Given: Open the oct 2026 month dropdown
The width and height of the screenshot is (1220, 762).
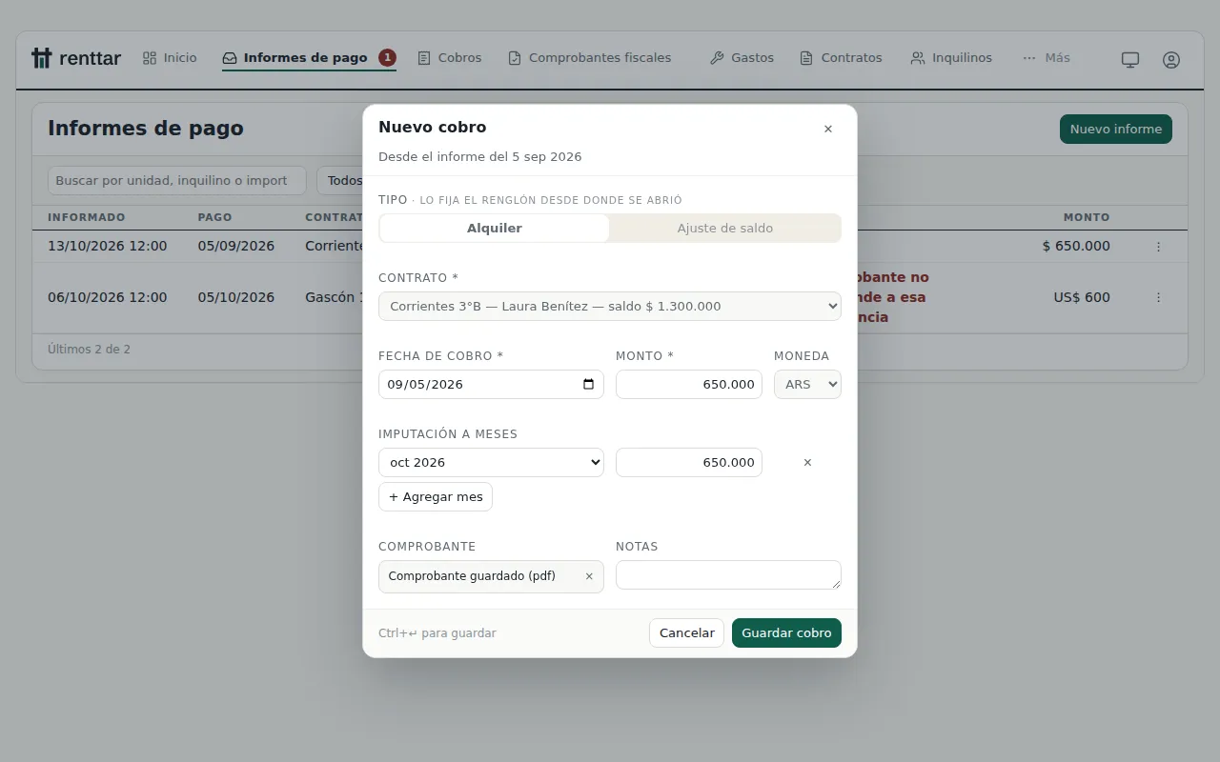Looking at the screenshot, I should [x=491, y=462].
